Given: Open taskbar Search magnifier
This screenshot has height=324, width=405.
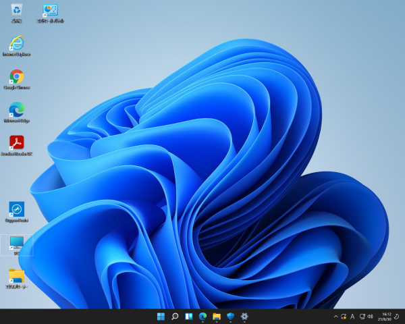Looking at the screenshot, I should [175, 317].
